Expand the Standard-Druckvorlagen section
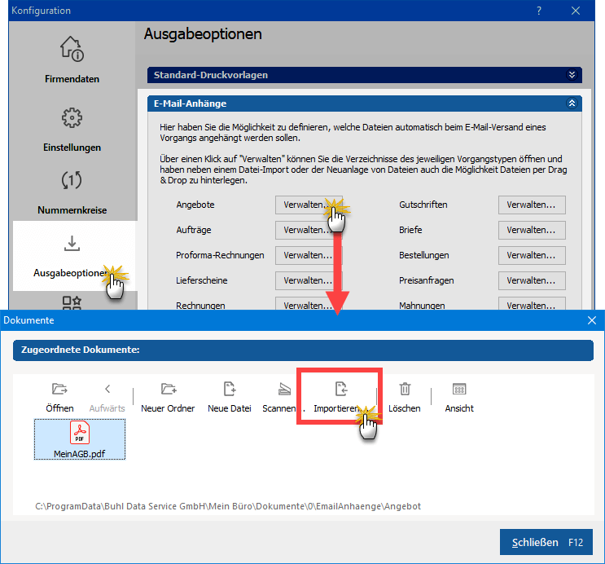605x564 pixels. pos(572,75)
